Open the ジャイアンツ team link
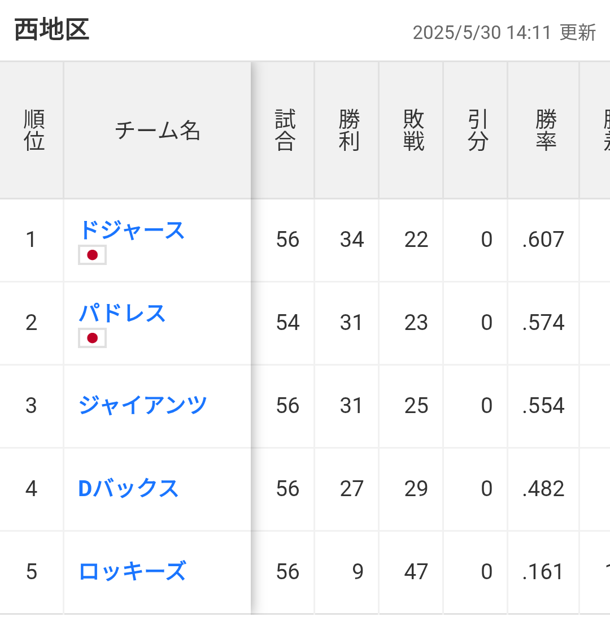 143,405
